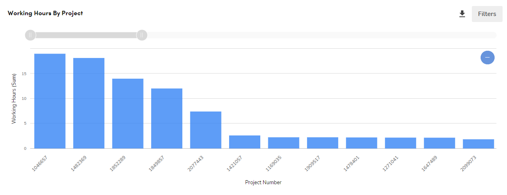Select the bar for project 1169035
Viewport: 507px width, 195px height.
pos(284,143)
